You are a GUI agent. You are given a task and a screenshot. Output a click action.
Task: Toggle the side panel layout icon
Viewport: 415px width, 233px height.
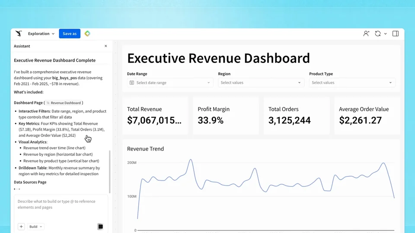point(396,34)
